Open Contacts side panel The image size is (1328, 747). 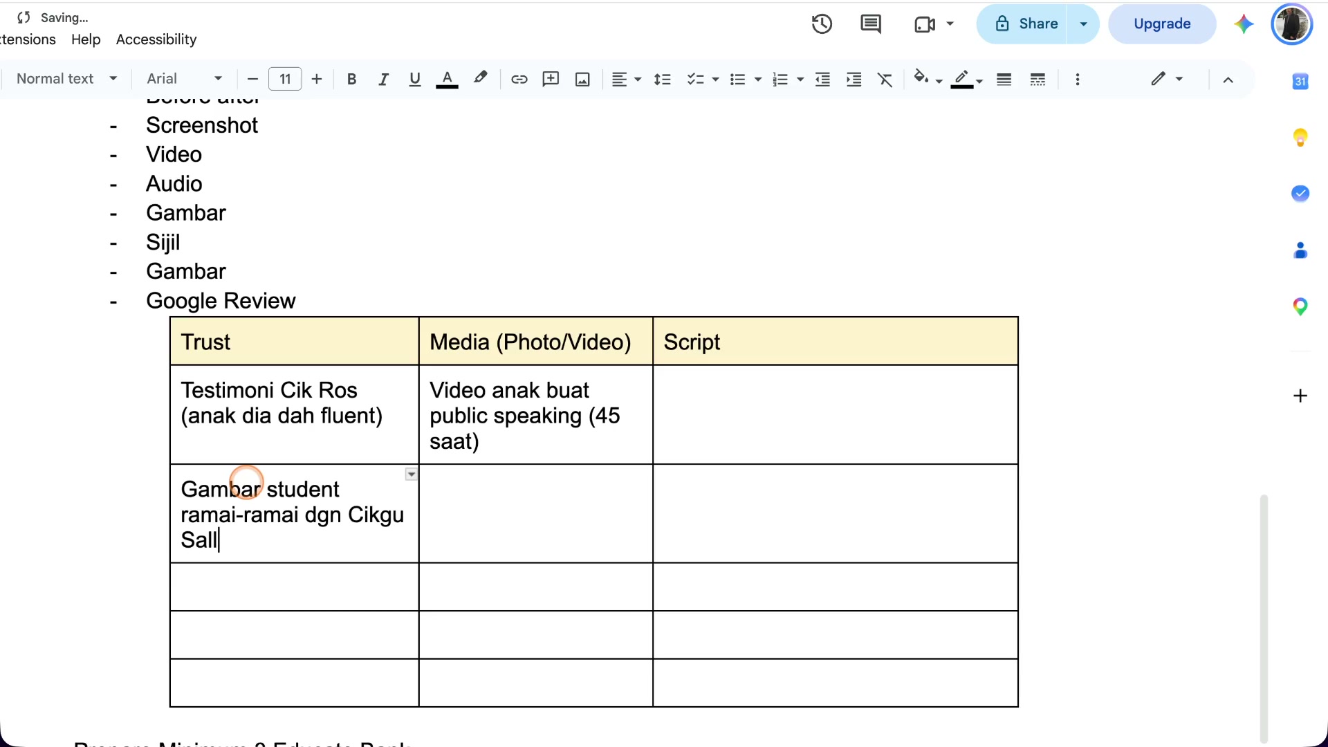point(1300,250)
